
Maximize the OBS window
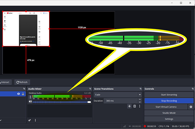coord(181,3)
